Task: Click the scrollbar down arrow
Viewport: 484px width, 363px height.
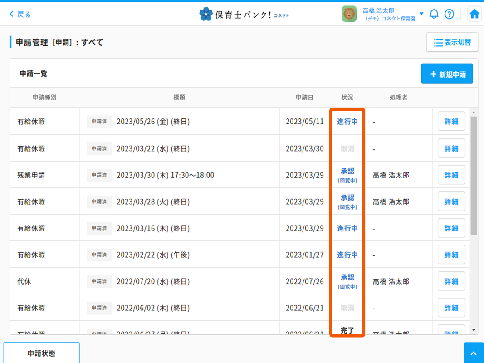Action: 474,330
